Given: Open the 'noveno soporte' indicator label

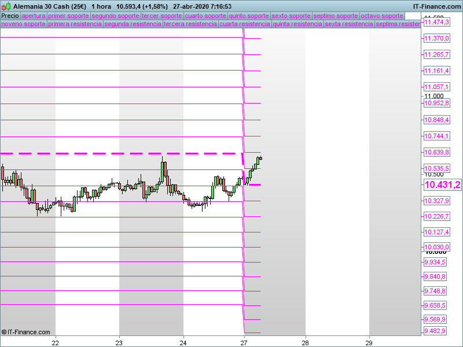Looking at the screenshot, I should click(23, 24).
